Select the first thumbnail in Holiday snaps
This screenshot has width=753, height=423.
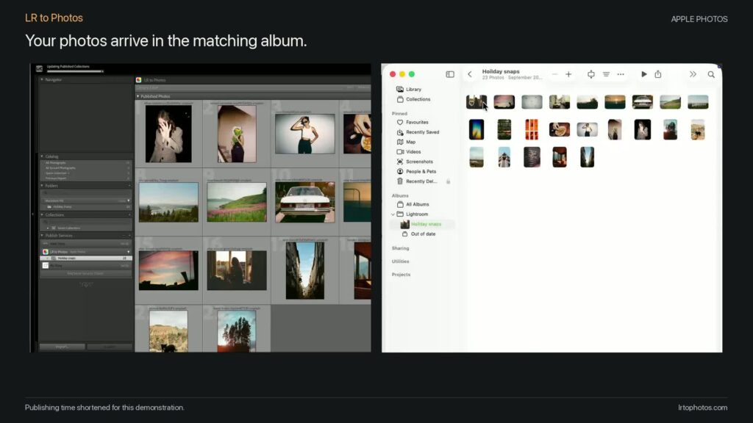point(476,101)
